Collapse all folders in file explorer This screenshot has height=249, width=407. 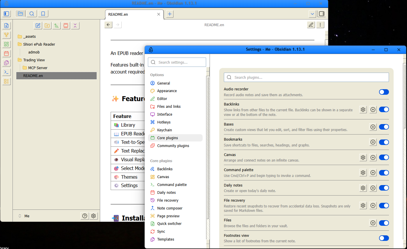pyautogui.click(x=75, y=26)
